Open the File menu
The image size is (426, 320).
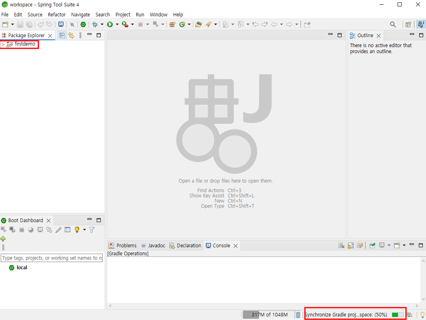5,15
